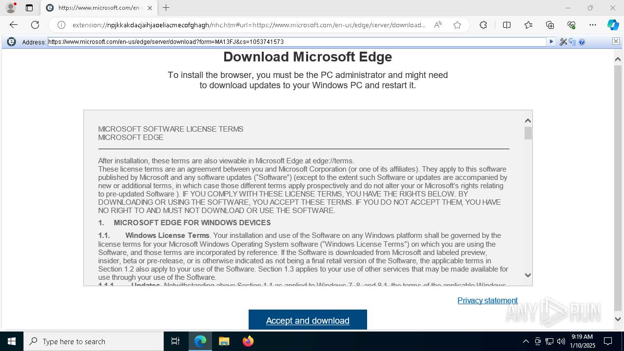624x351 pixels.
Task: Launch Firefox from the taskbar
Action: 248,341
